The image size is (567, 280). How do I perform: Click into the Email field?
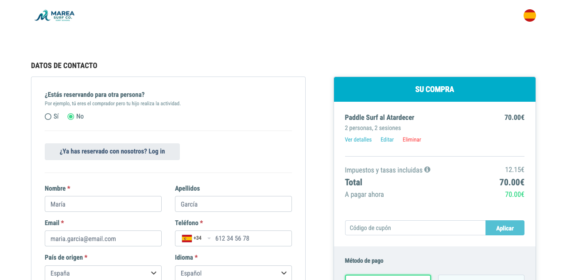tap(103, 238)
